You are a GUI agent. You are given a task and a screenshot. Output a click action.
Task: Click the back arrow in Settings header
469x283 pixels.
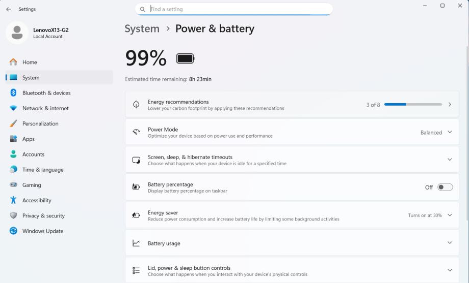8,9
